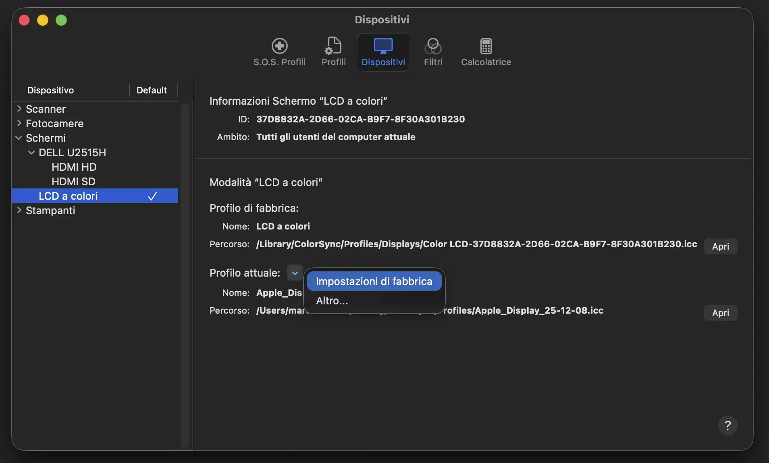Image resolution: width=769 pixels, height=463 pixels.
Task: Expand the Stampanti device group
Action: [19, 210]
